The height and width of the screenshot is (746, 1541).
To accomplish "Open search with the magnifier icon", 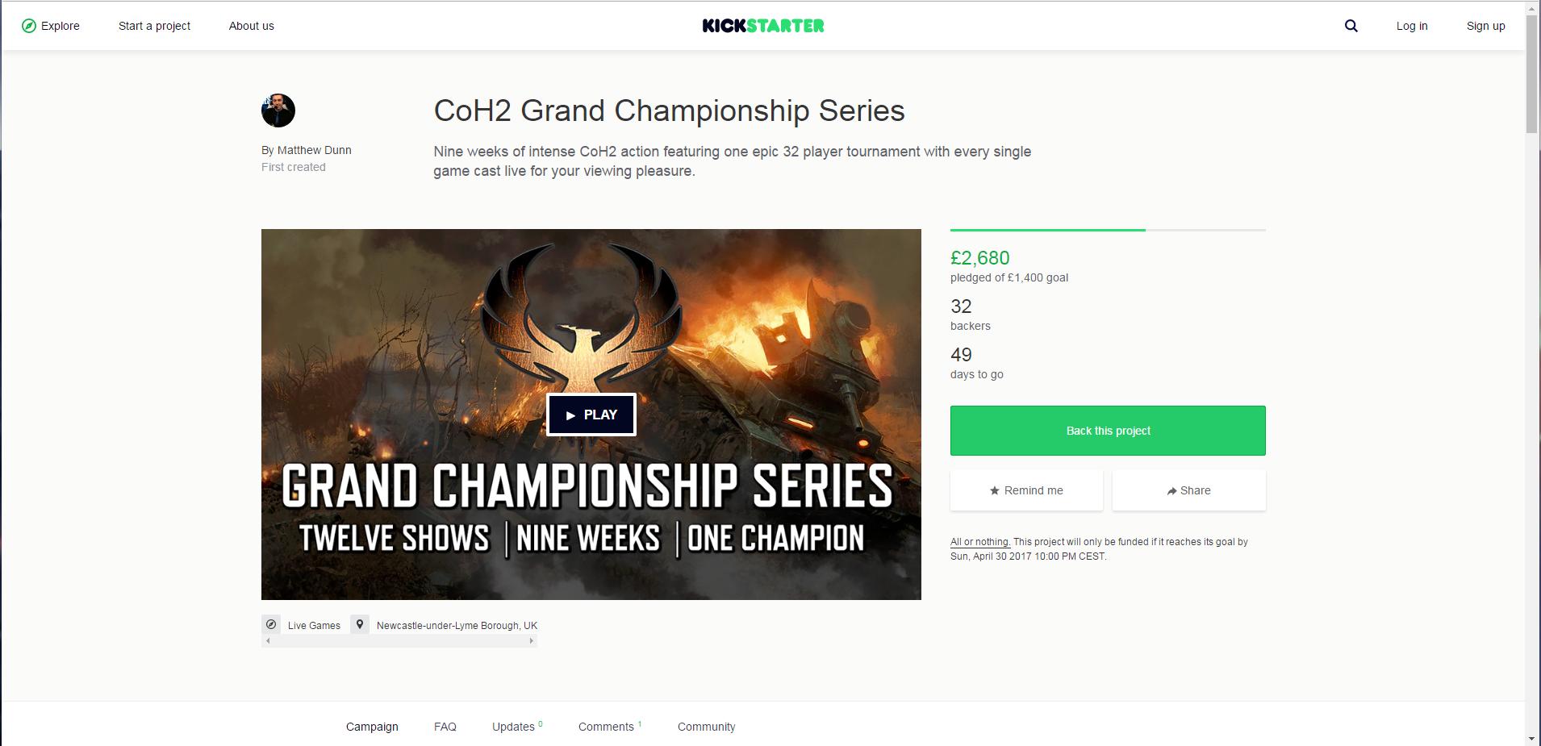I will click(x=1351, y=26).
